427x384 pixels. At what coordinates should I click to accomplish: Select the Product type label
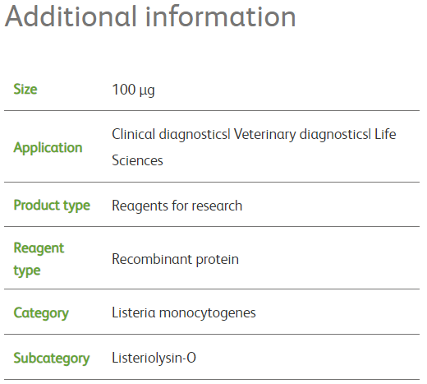pyautogui.click(x=52, y=206)
